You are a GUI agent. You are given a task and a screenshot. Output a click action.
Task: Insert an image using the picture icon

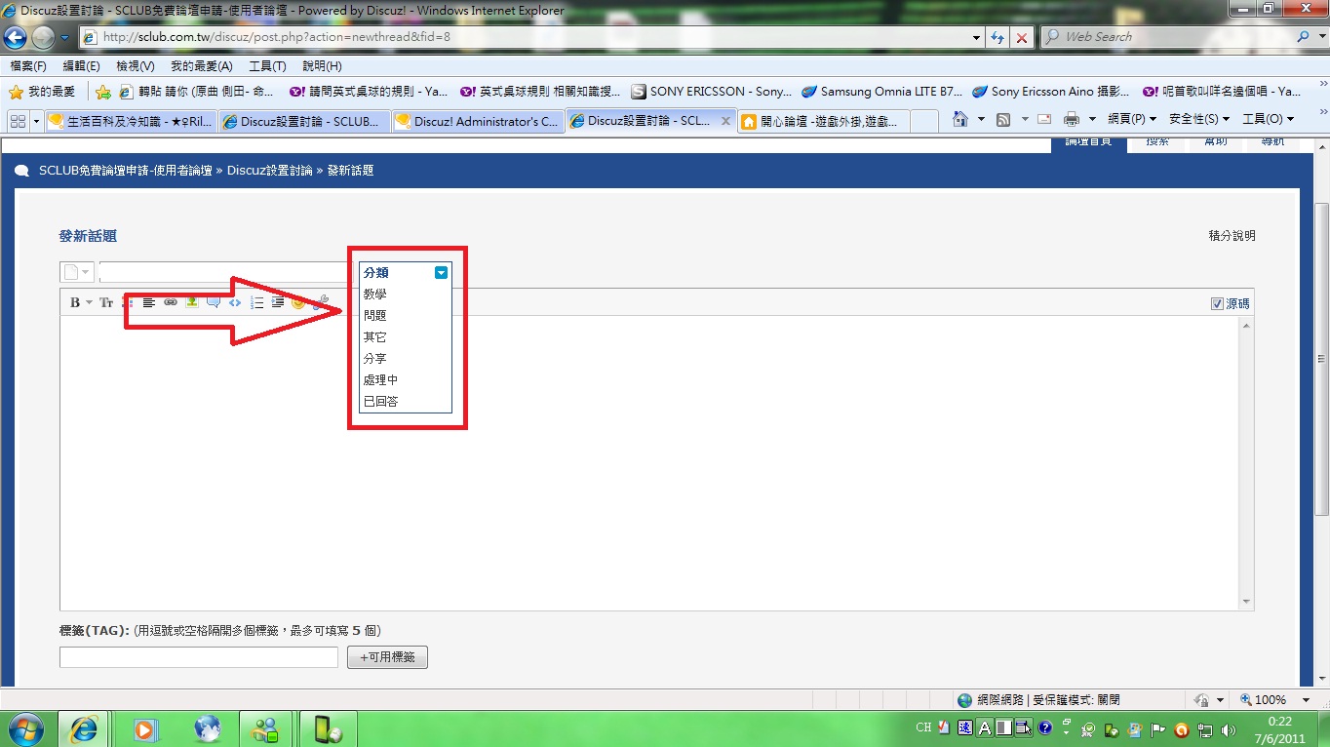tap(192, 302)
